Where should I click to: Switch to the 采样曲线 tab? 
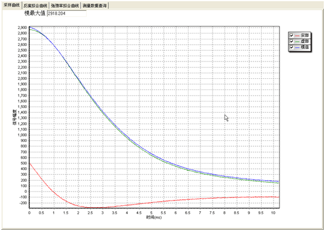point(11,5)
